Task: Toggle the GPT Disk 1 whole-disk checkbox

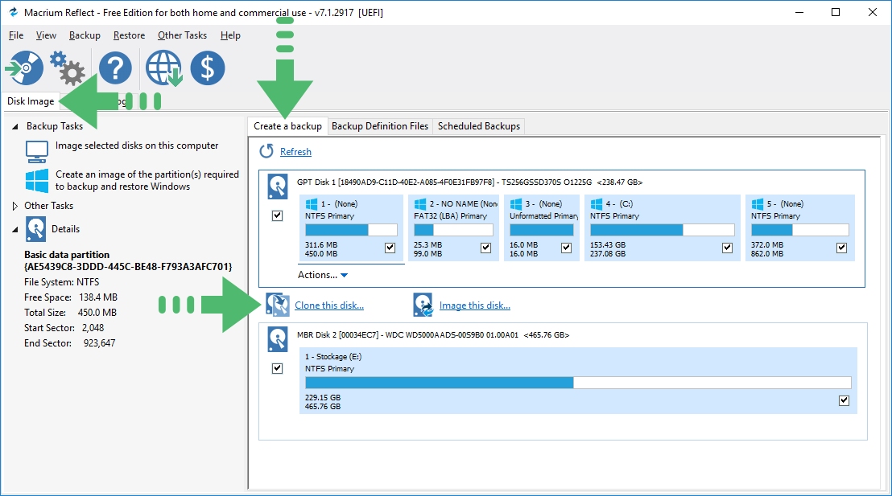Action: pos(278,216)
